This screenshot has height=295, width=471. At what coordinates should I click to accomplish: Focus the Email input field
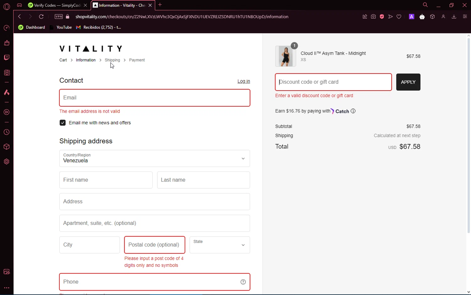(x=154, y=98)
